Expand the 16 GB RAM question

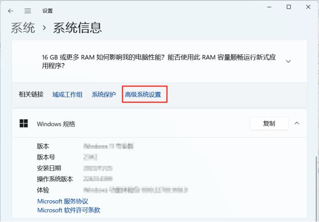pos(288,61)
